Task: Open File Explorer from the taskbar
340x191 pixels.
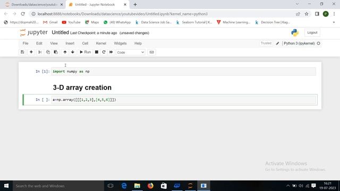Action: [137, 186]
